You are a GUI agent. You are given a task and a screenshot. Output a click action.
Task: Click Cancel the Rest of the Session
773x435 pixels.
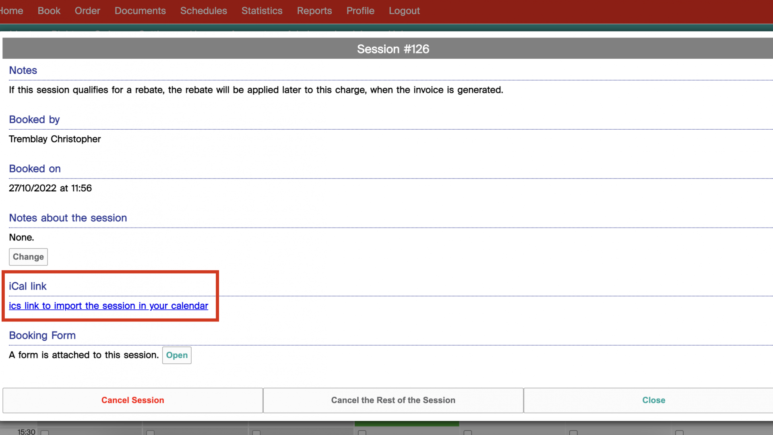393,400
